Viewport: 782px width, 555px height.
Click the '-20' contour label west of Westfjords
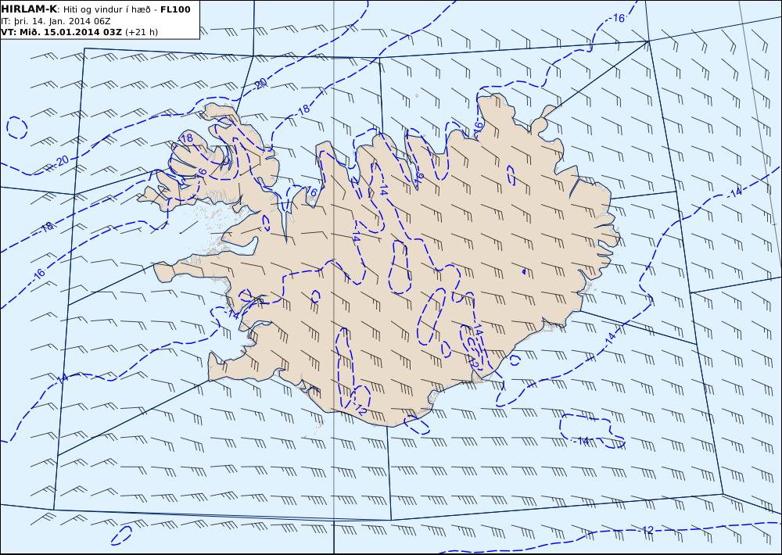coord(60,162)
